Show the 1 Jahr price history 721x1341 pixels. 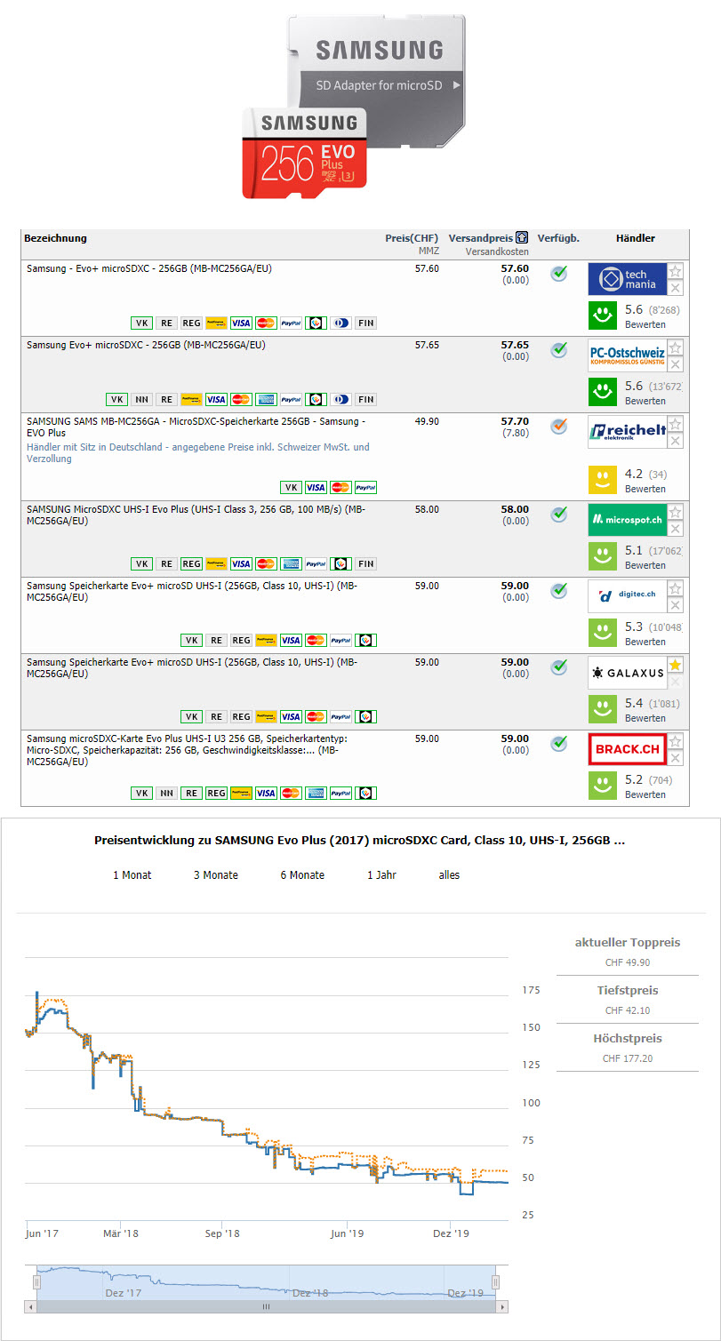point(381,875)
